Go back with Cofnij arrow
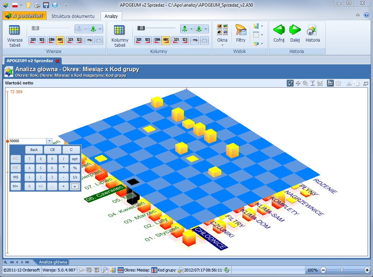The width and height of the screenshot is (373, 277). pyautogui.click(x=279, y=33)
